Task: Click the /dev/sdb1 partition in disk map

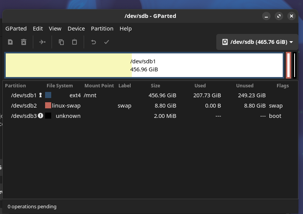Action: coord(144,66)
